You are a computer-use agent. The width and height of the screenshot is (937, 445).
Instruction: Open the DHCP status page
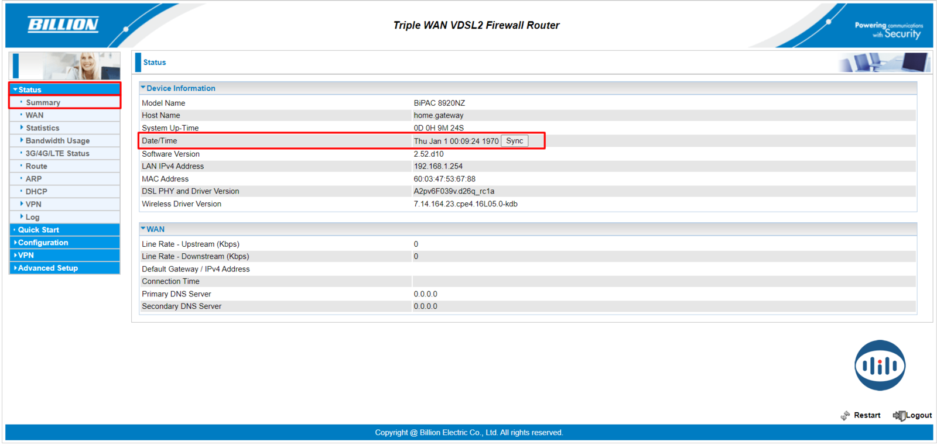point(36,192)
